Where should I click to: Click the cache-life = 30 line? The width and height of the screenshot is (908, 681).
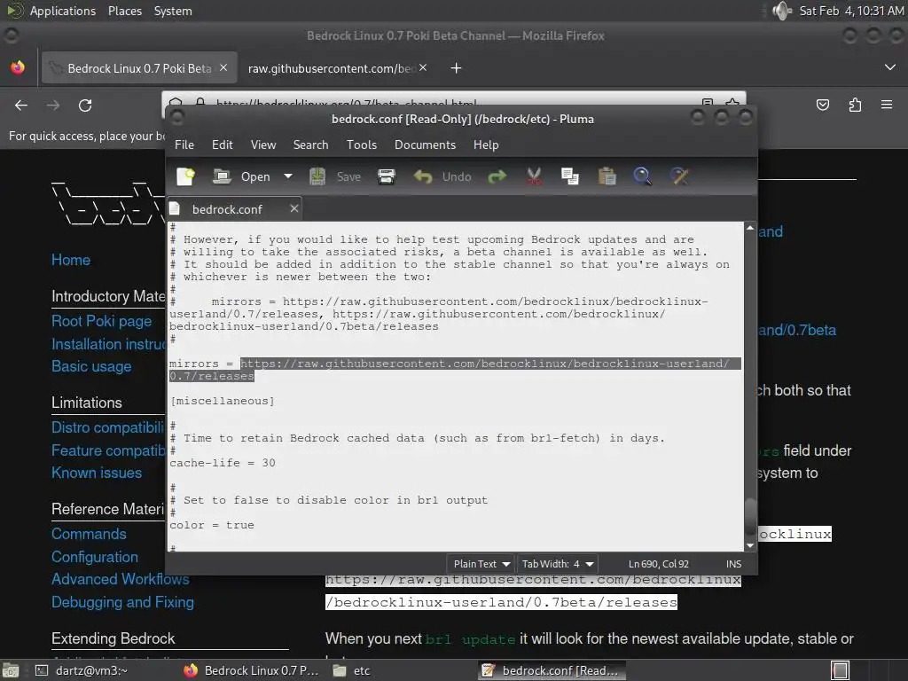pyautogui.click(x=223, y=463)
